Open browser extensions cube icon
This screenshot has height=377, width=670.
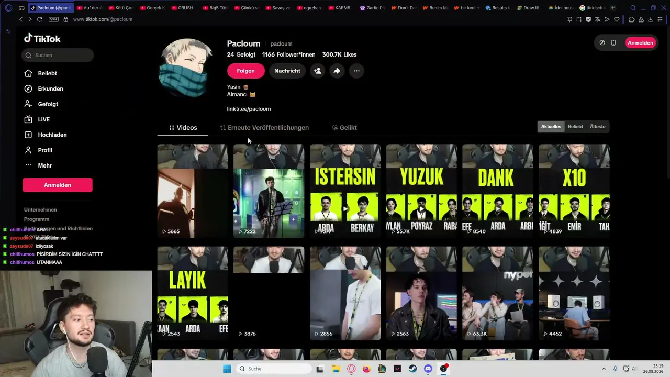(x=632, y=19)
